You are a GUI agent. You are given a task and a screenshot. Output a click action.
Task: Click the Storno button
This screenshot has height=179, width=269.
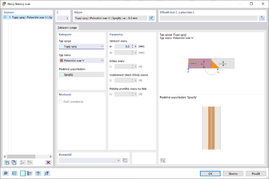tap(233, 174)
